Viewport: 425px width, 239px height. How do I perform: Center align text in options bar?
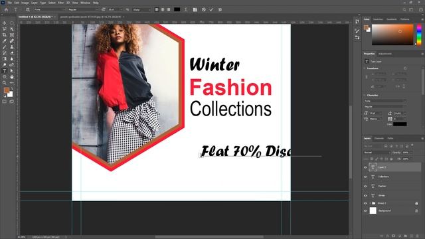tap(163, 9)
